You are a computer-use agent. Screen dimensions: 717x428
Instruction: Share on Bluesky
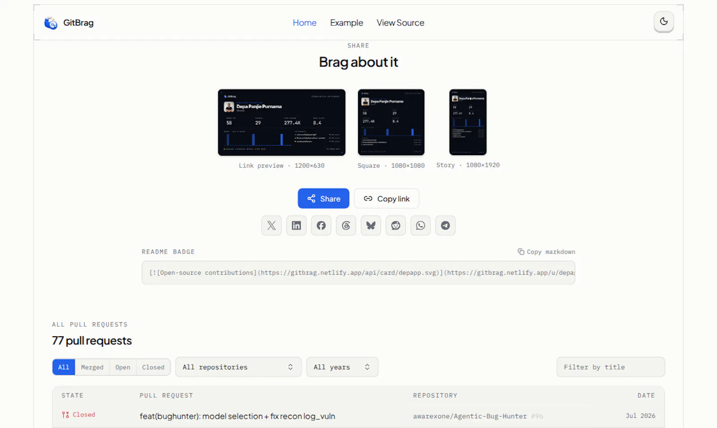(371, 225)
